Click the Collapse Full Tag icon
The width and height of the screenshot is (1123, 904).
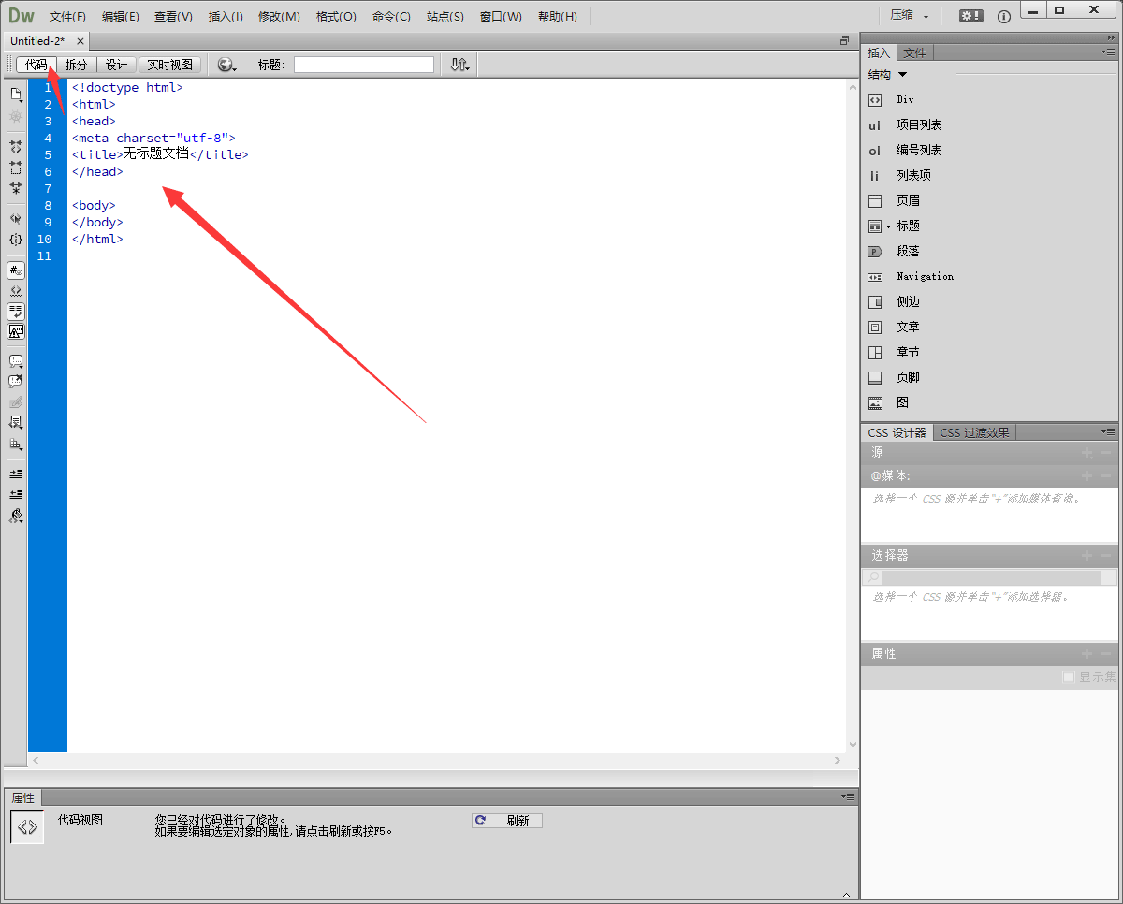pos(16,147)
